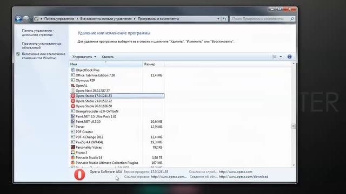346x194 pixels.
Task: Click the view mode icon in toolbar
Action: pos(274,57)
